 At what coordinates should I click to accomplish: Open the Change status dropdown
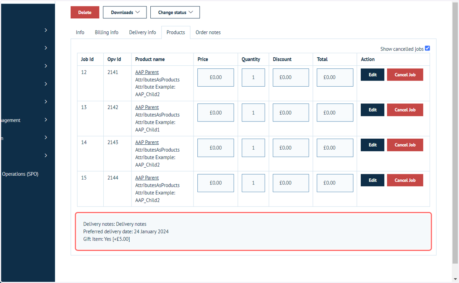pyautogui.click(x=175, y=12)
